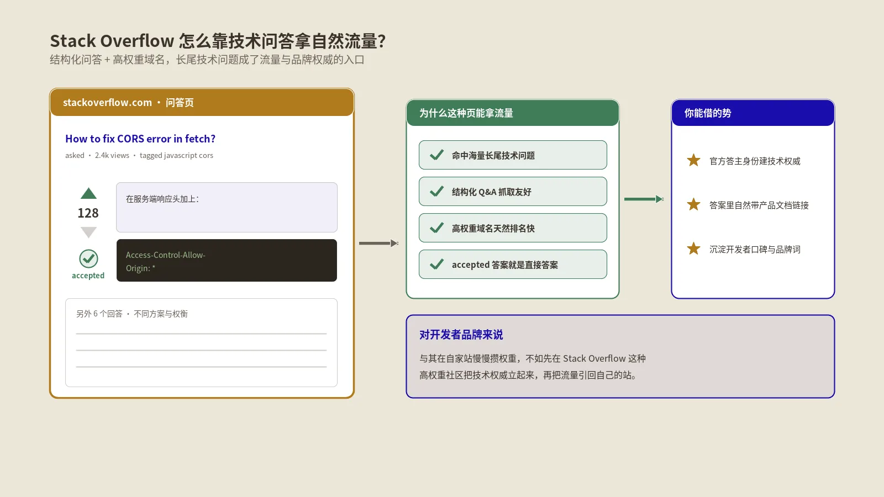Open the question link How to fix CORS error in fetch?
The width and height of the screenshot is (884, 497).
(140, 139)
